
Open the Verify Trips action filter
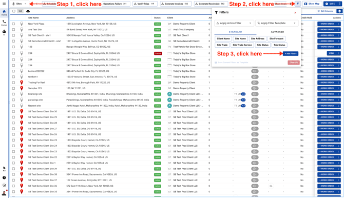[144, 4]
